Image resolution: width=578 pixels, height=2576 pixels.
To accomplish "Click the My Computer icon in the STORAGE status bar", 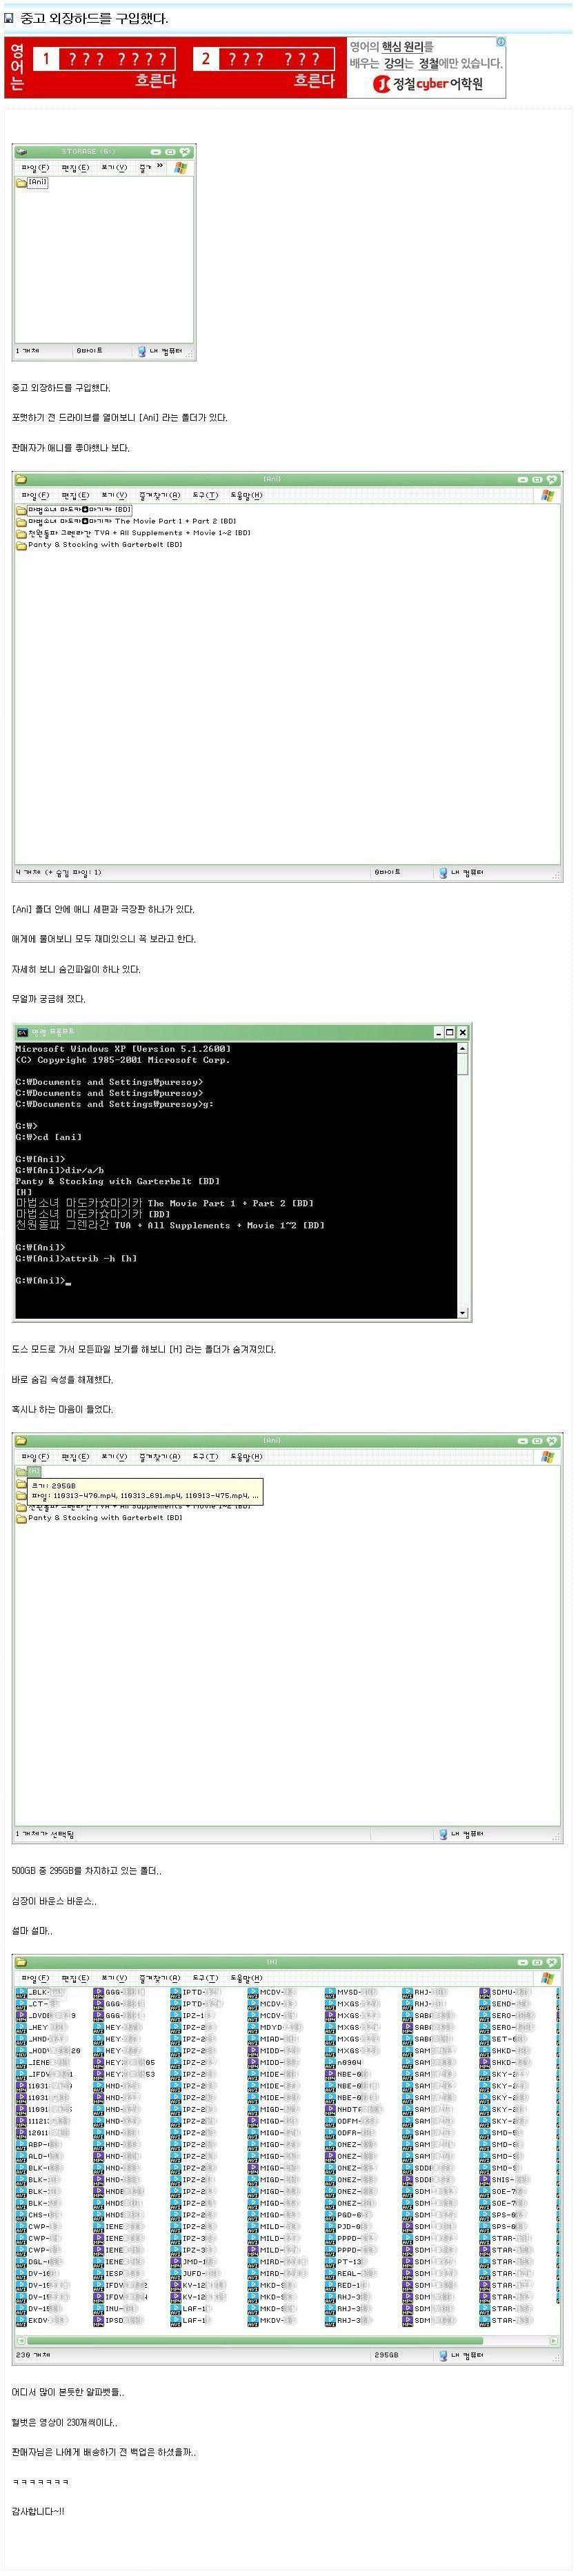I will (141, 351).
